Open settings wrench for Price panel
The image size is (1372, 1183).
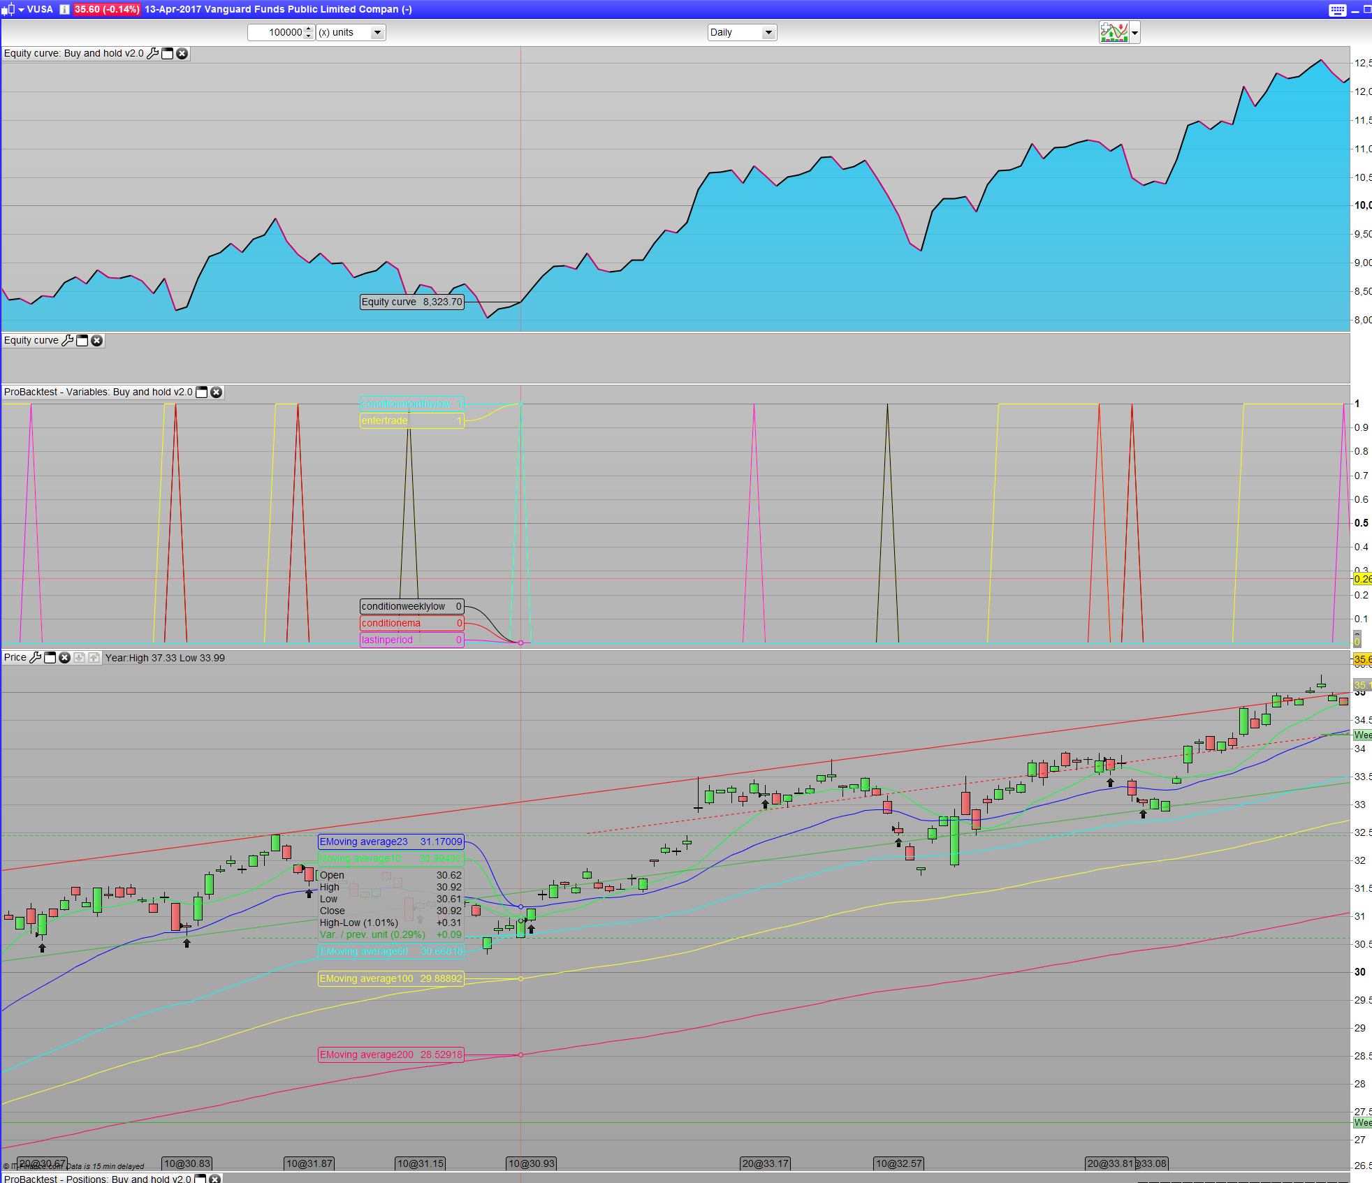[35, 657]
